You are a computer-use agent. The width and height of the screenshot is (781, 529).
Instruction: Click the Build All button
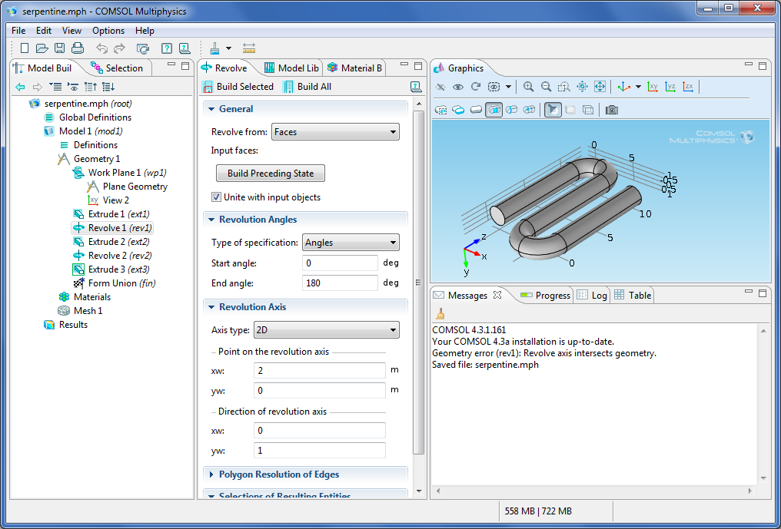click(x=307, y=87)
